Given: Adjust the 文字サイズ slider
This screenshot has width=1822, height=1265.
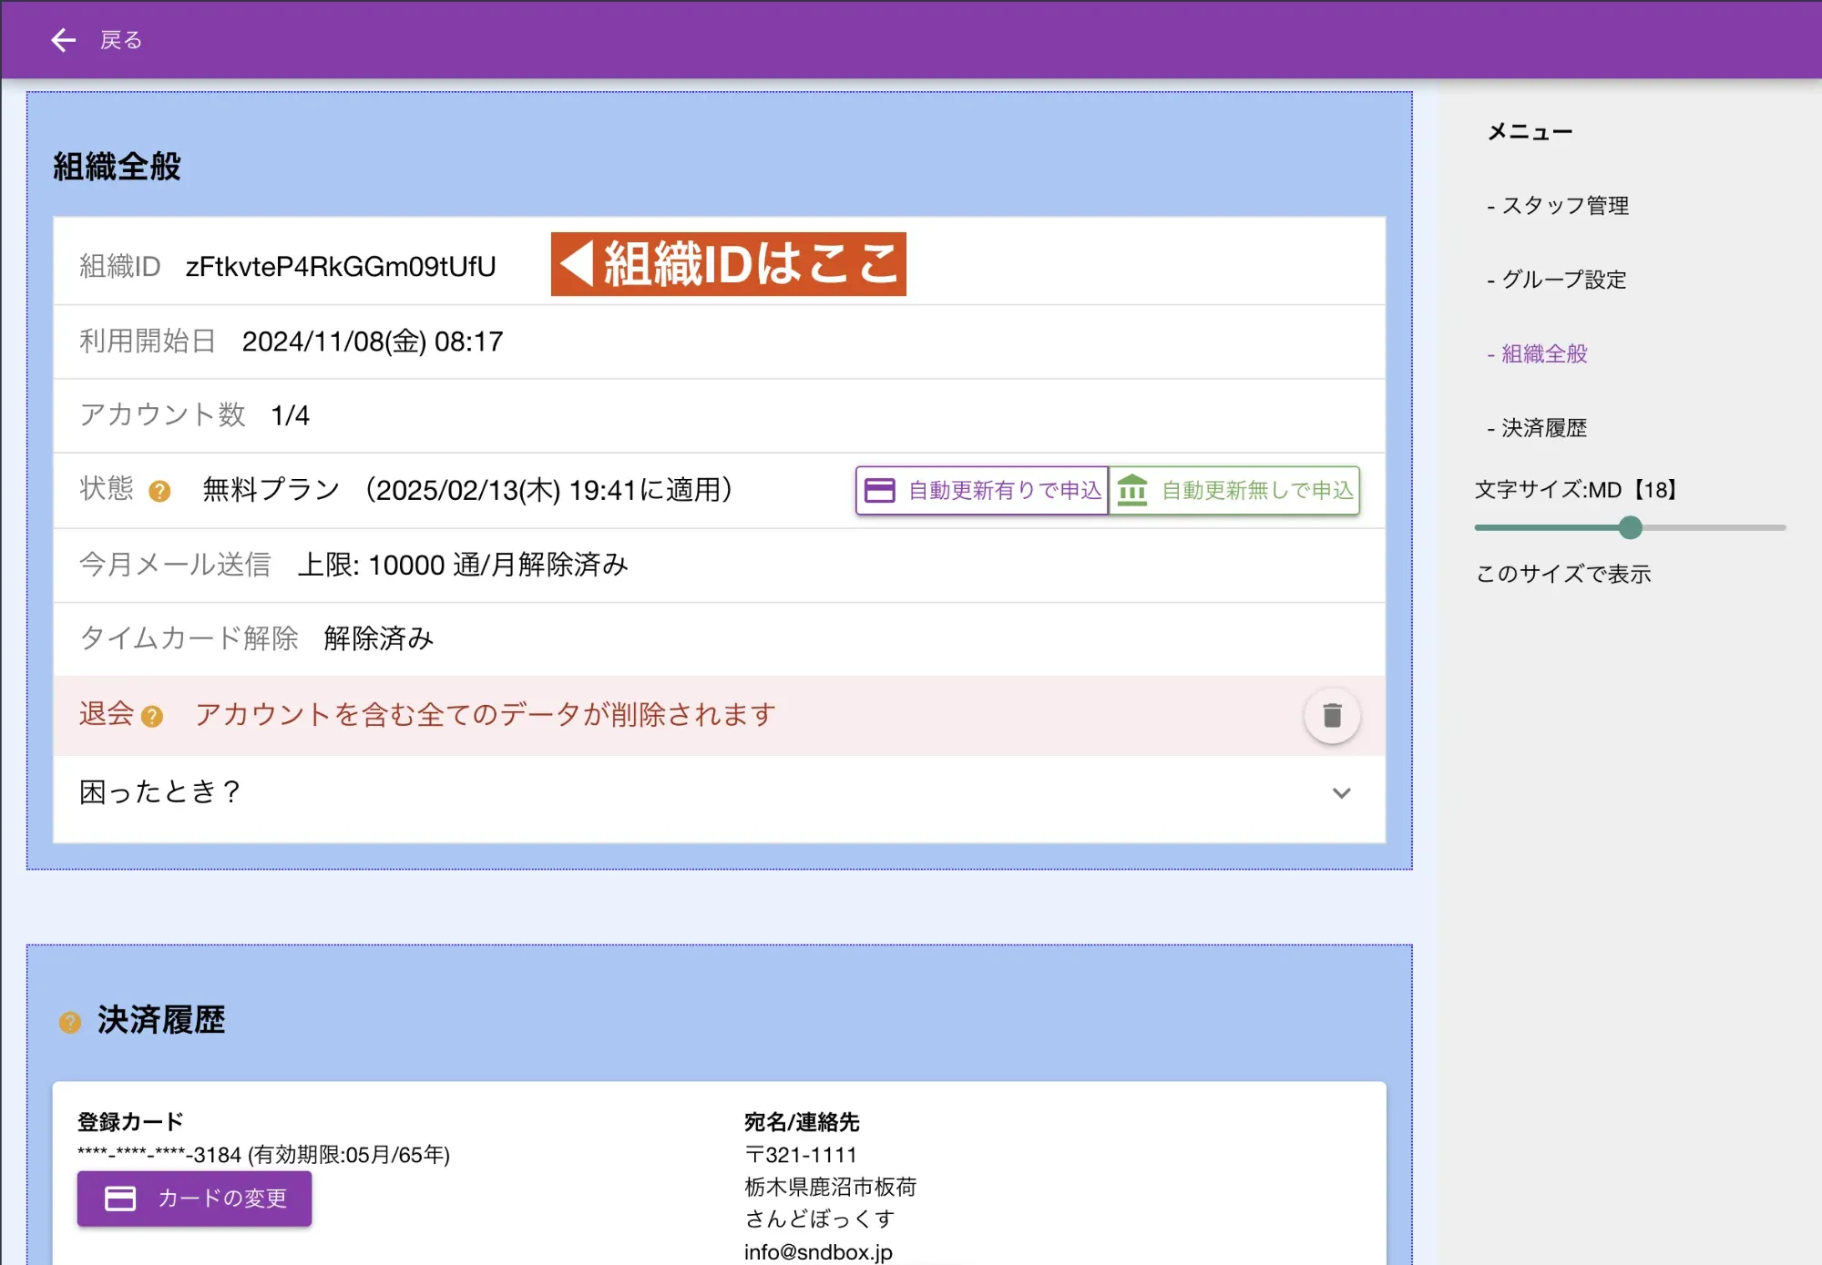Looking at the screenshot, I should point(1630,528).
